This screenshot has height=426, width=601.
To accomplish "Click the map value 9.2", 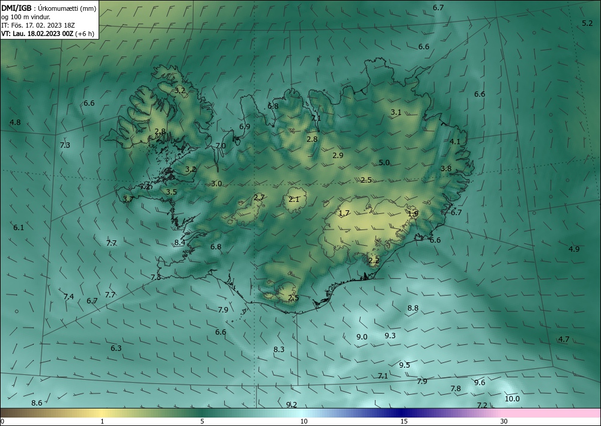I will [x=291, y=404].
